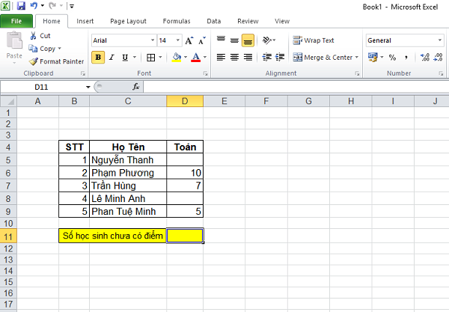The width and height of the screenshot is (449, 312).
Task: Click the Paste clipboard icon
Action: coord(14,40)
